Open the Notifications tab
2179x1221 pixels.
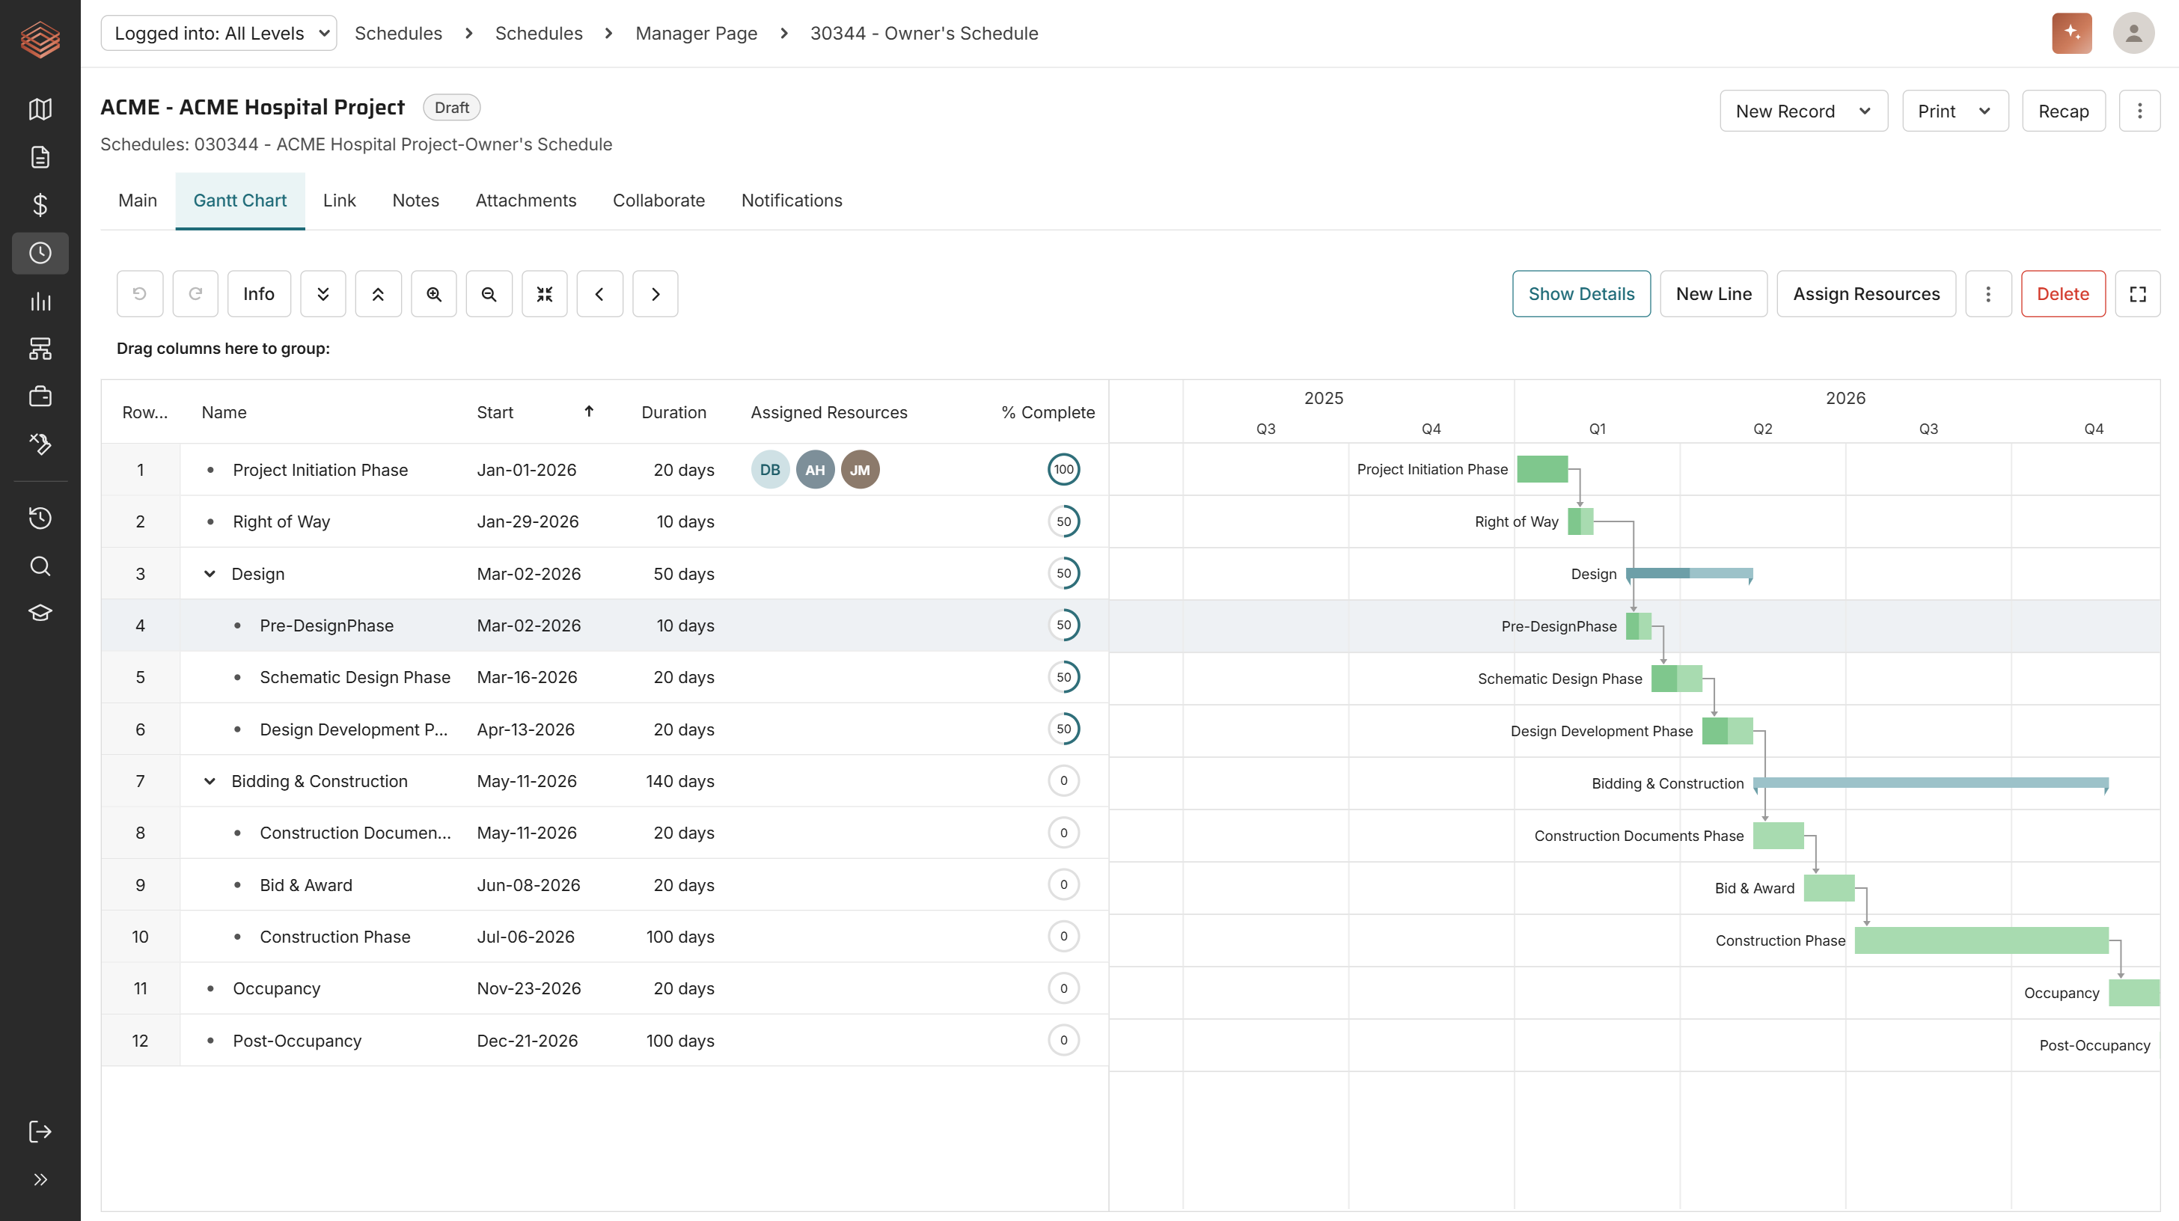tap(792, 201)
